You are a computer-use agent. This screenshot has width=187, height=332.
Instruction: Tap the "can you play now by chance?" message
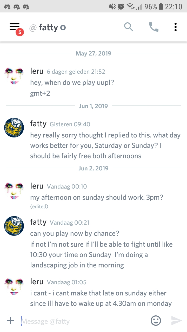pyautogui.click(x=75, y=233)
